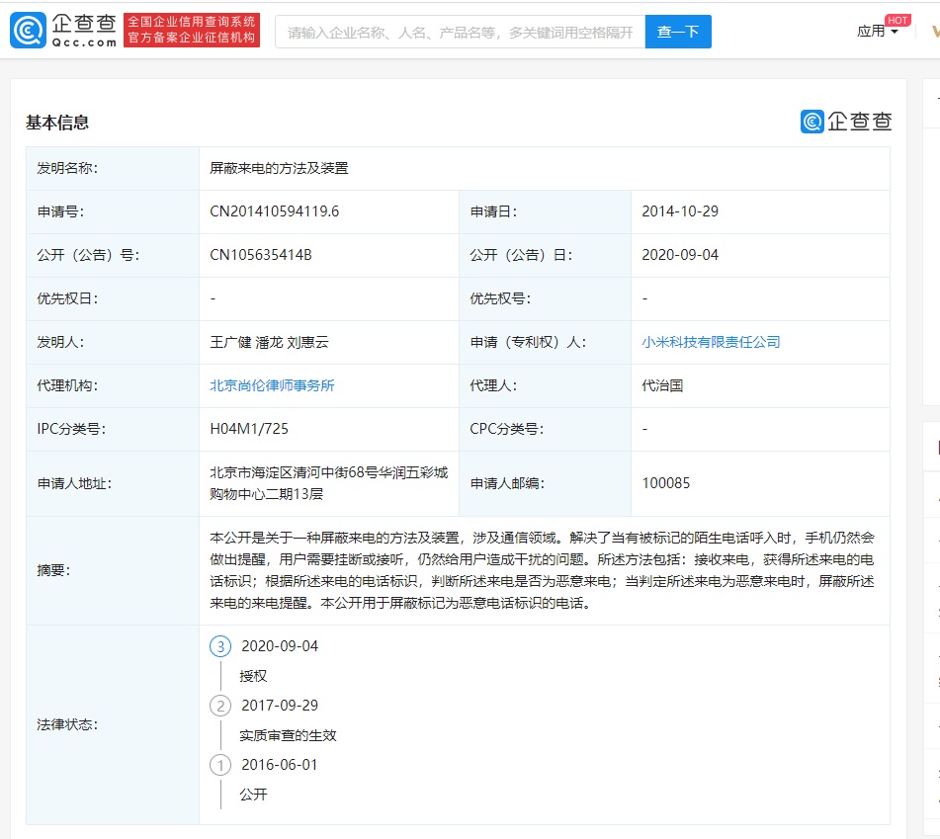
Task: Open the 应用 dropdown menu
Action: tap(877, 32)
